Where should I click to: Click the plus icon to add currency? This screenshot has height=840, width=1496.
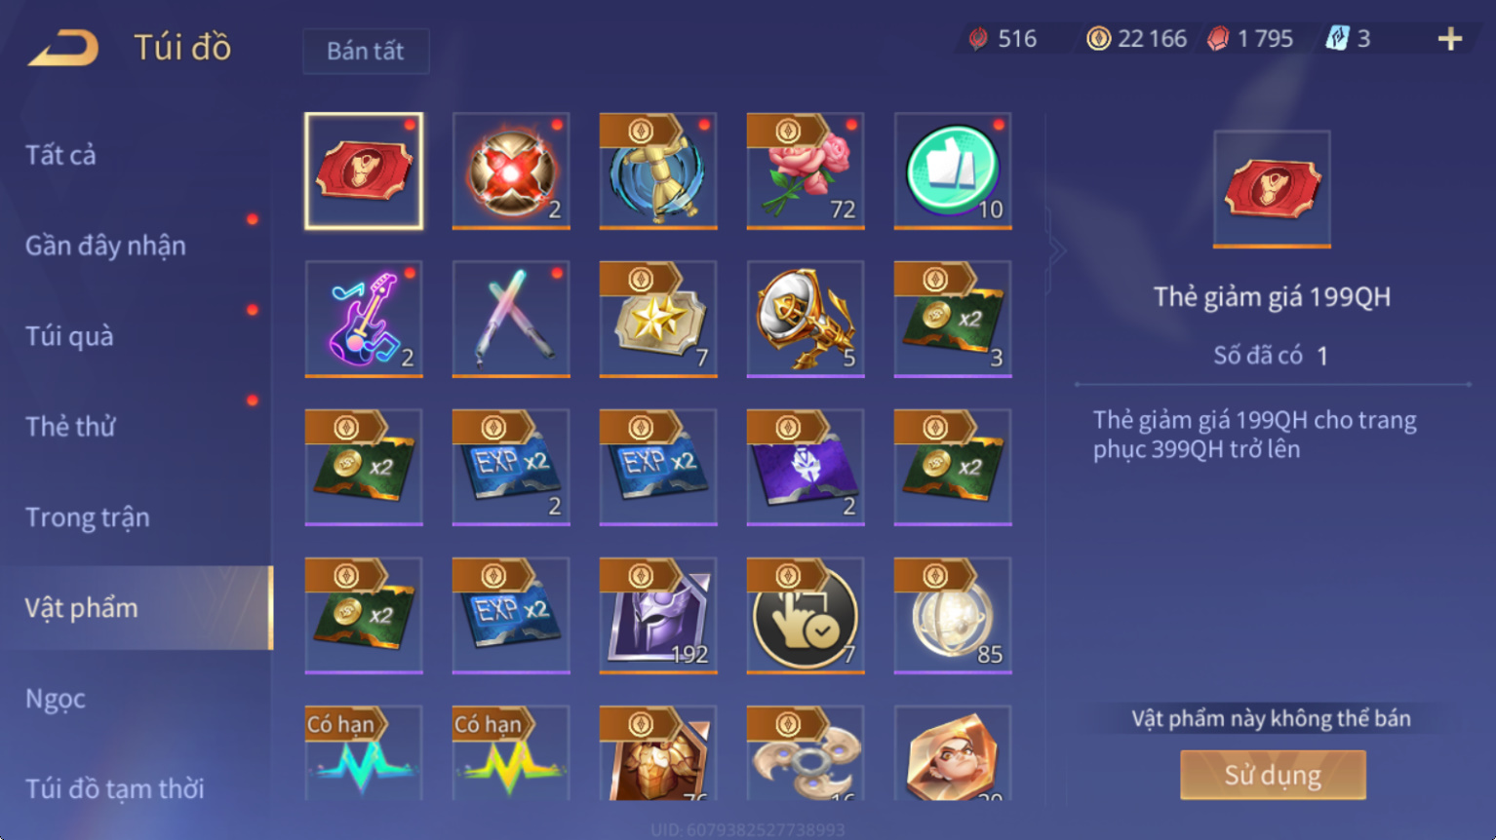click(1450, 39)
